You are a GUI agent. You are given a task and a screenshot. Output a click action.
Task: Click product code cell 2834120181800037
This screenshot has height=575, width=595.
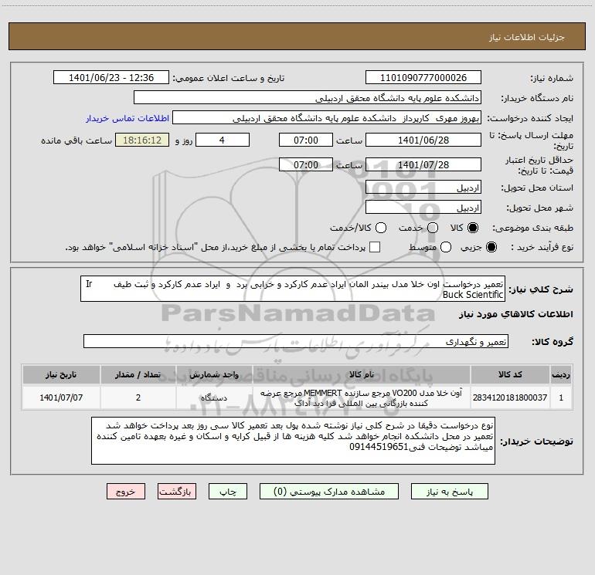510,397
